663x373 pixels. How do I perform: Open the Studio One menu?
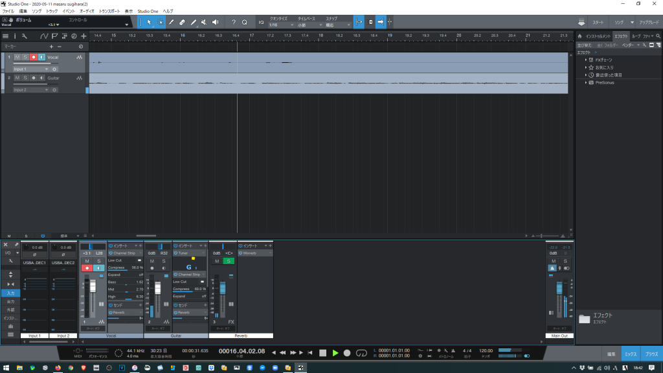148,12
